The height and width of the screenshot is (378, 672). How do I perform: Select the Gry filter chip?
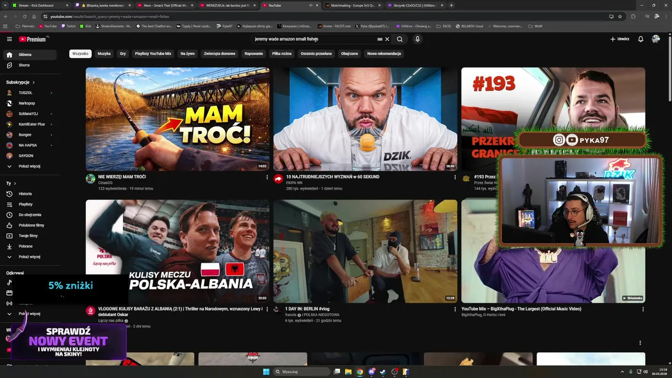coord(123,54)
